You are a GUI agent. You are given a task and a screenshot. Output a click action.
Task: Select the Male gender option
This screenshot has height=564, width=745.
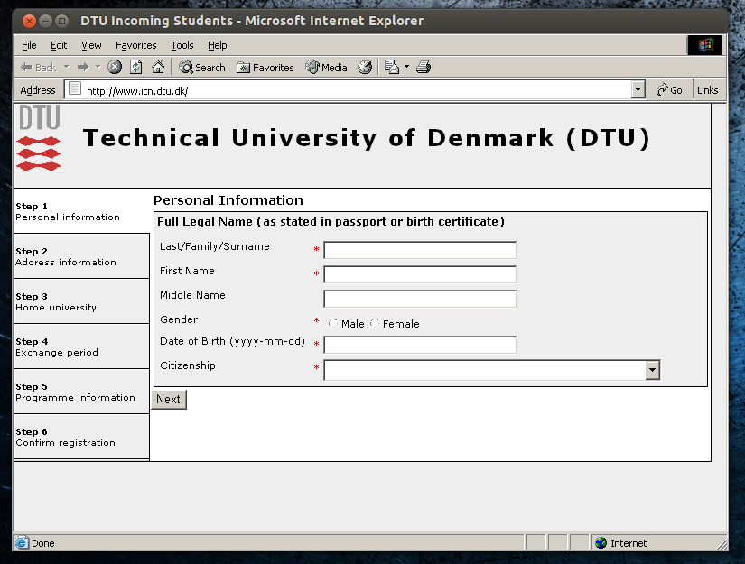click(x=333, y=323)
